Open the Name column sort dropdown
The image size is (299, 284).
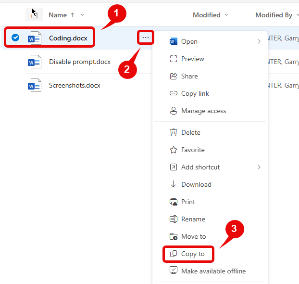(x=82, y=15)
